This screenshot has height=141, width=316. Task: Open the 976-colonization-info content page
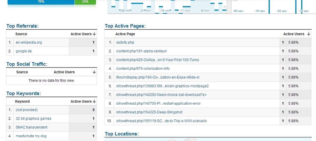[x=143, y=69]
